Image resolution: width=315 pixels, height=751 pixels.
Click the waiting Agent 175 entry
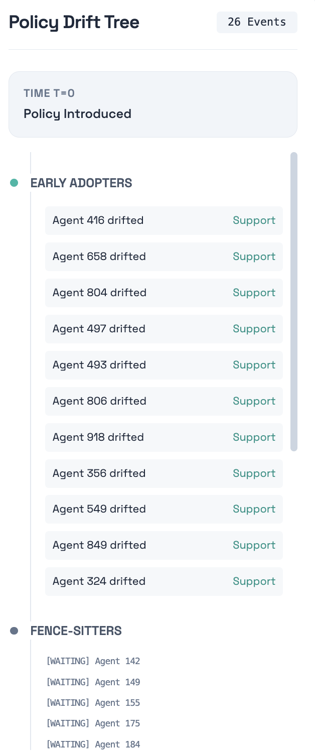pyautogui.click(x=93, y=723)
